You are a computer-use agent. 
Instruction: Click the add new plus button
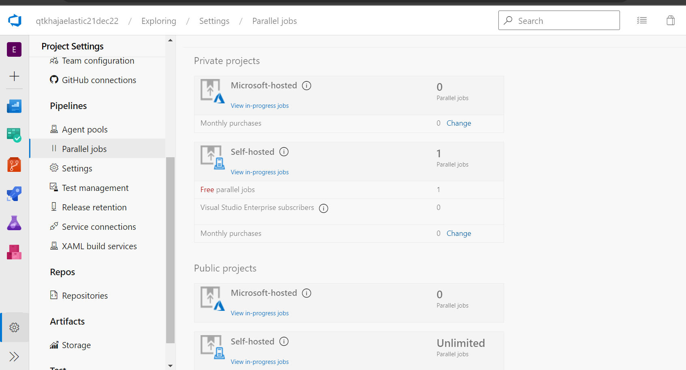pos(14,76)
